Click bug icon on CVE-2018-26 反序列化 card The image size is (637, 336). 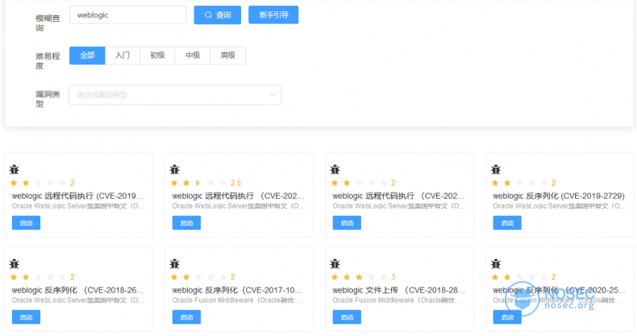15,263
